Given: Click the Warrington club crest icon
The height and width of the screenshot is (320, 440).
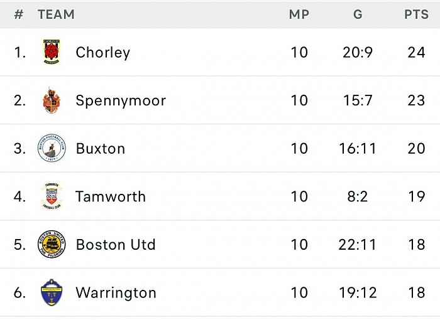Looking at the screenshot, I should [x=52, y=292].
